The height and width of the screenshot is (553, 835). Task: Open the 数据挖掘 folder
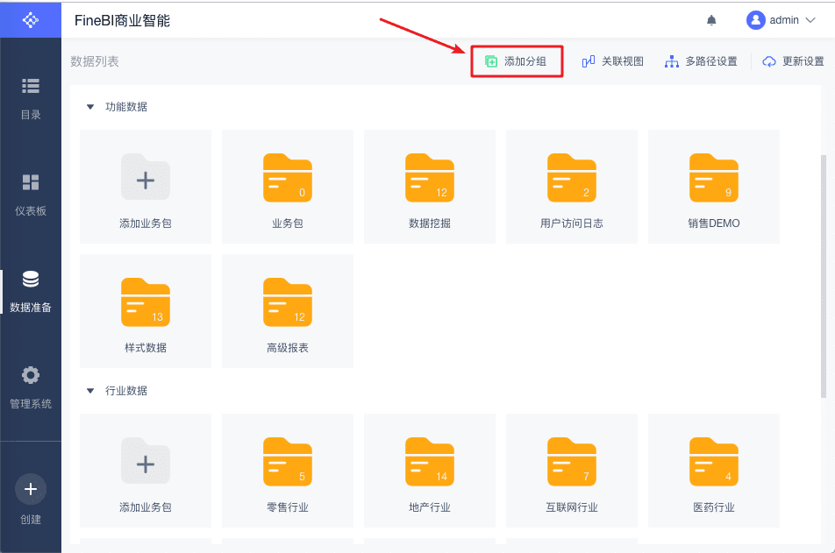click(x=430, y=187)
